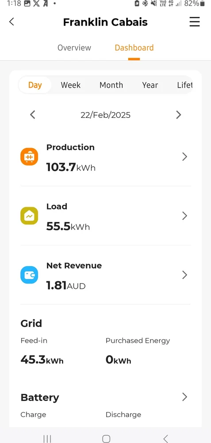Screen dimensions: 211x443
Task: Select the Dashboard tab
Action: pyautogui.click(x=134, y=47)
